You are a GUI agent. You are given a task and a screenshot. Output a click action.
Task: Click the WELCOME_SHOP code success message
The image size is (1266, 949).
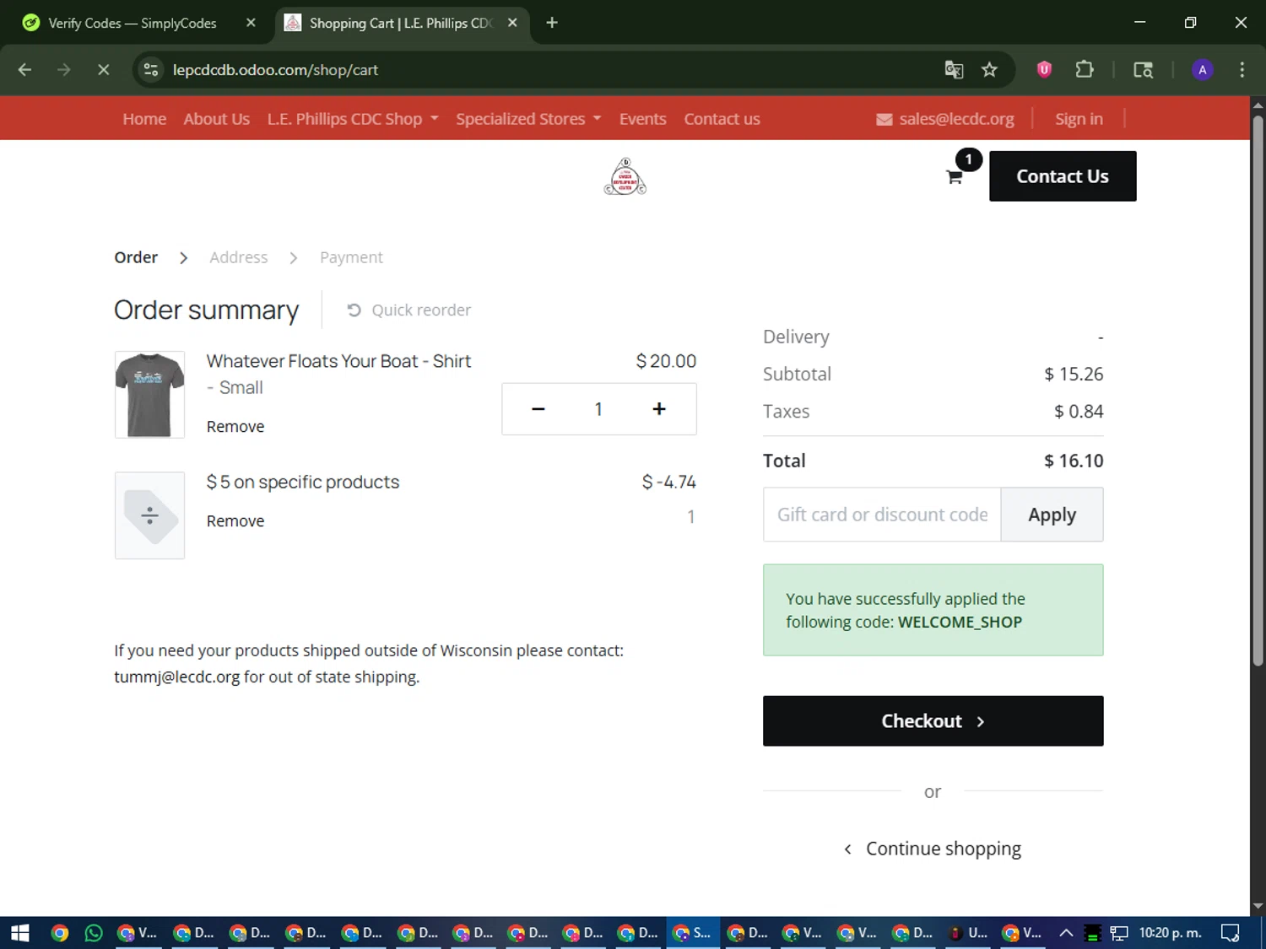point(933,610)
